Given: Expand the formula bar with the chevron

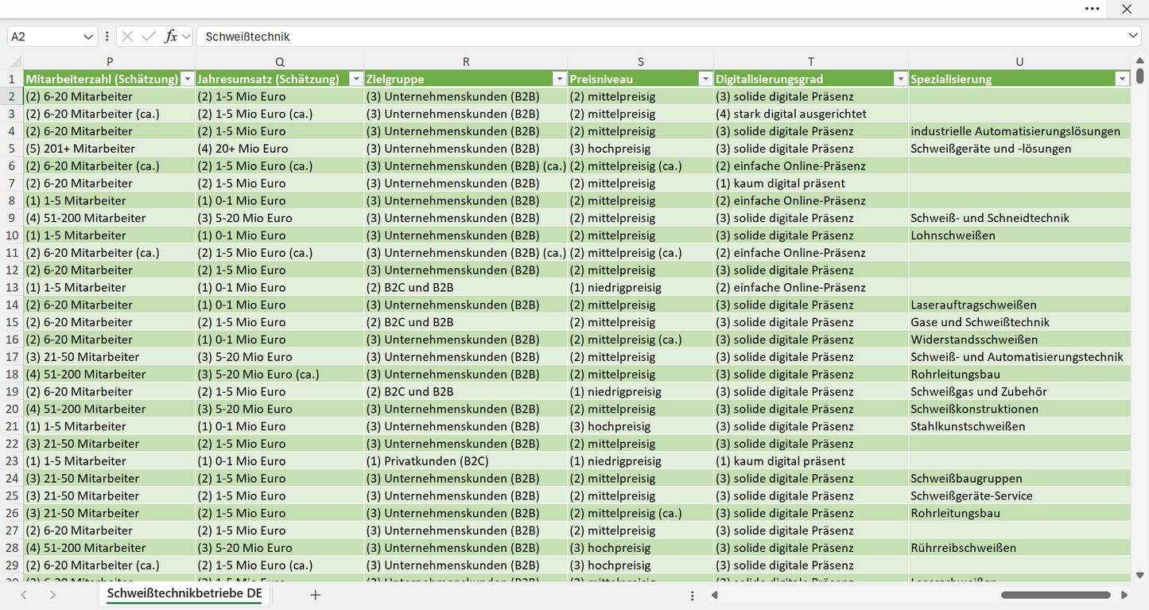Looking at the screenshot, I should coord(1133,37).
